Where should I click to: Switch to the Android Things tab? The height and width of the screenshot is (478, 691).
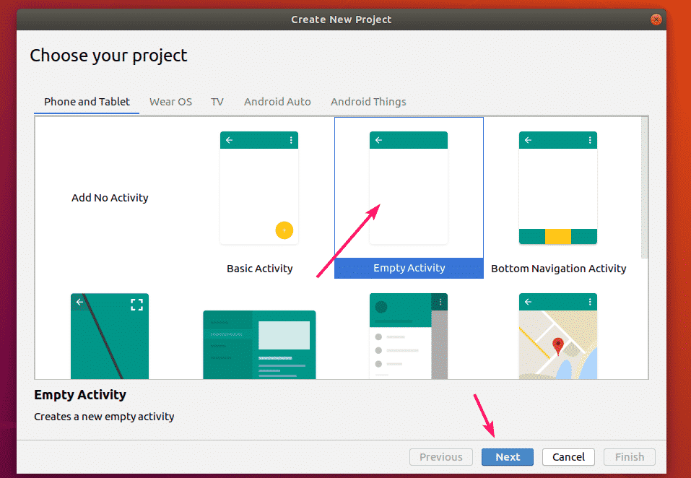click(368, 102)
